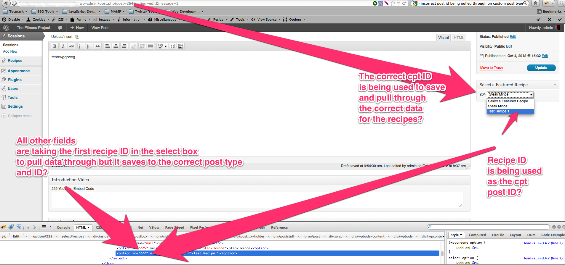
Task: Align text right in the editor
Action: click(124, 46)
